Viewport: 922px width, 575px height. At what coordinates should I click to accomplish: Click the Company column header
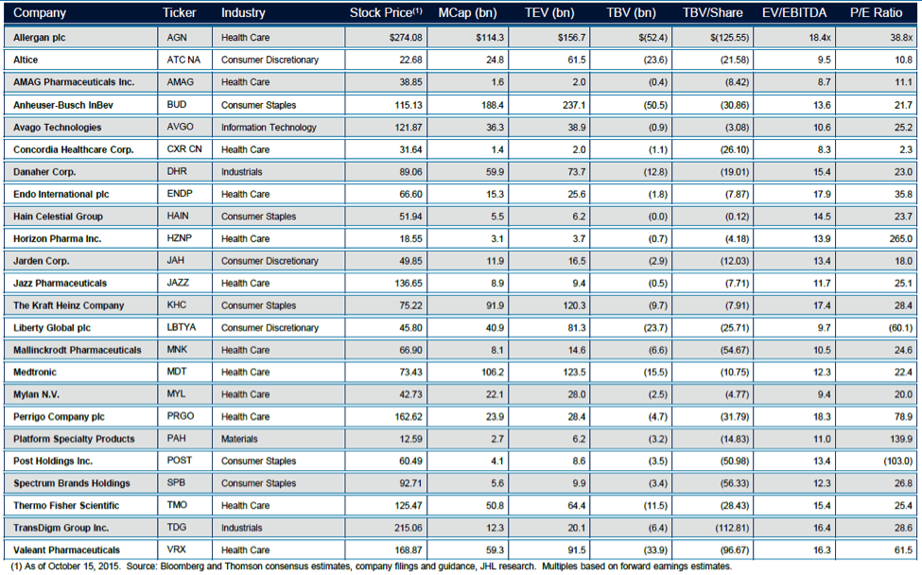pyautogui.click(x=38, y=13)
